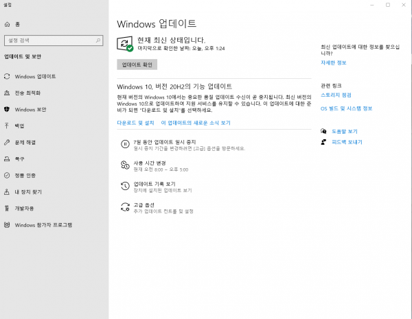Click the Windows 업데이트 sync icon in sidebar
Viewport: 412px width, 319px height.
tap(7, 76)
